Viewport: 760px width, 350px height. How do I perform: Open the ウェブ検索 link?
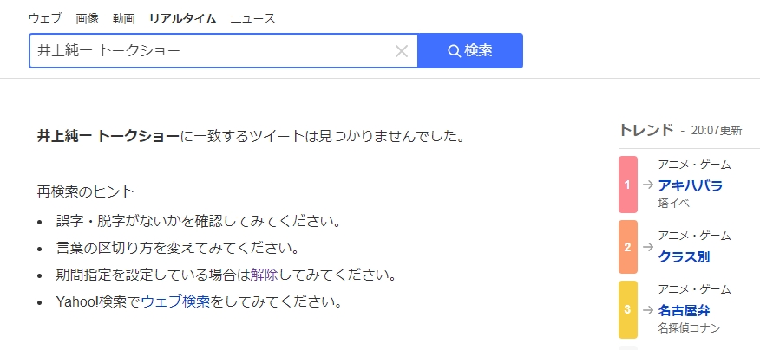[x=175, y=301]
